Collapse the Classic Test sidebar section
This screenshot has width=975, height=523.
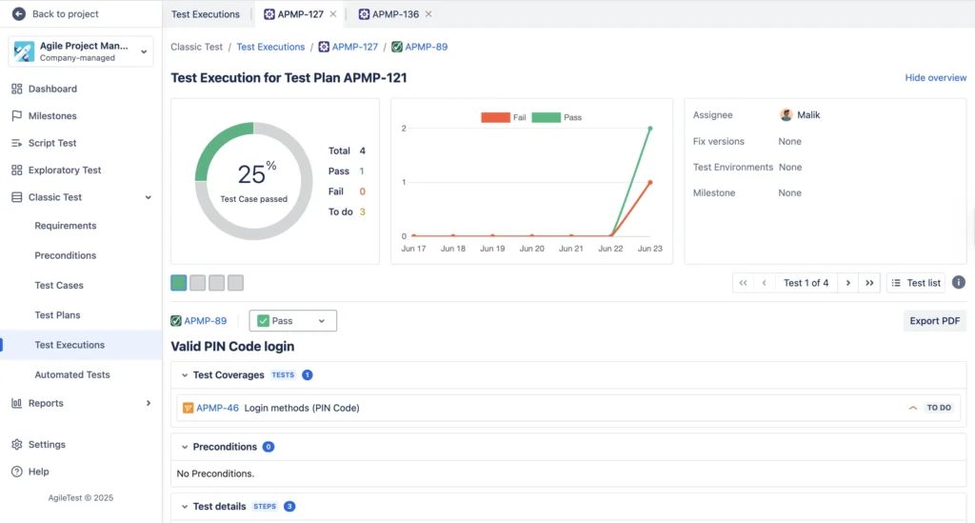148,197
